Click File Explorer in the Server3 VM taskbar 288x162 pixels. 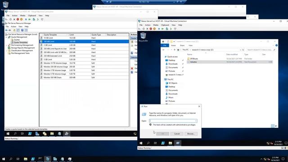pos(170,143)
